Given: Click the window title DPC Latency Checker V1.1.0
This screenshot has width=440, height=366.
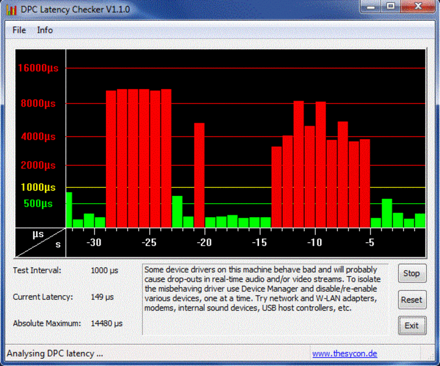Looking at the screenshot, I should [x=75, y=10].
